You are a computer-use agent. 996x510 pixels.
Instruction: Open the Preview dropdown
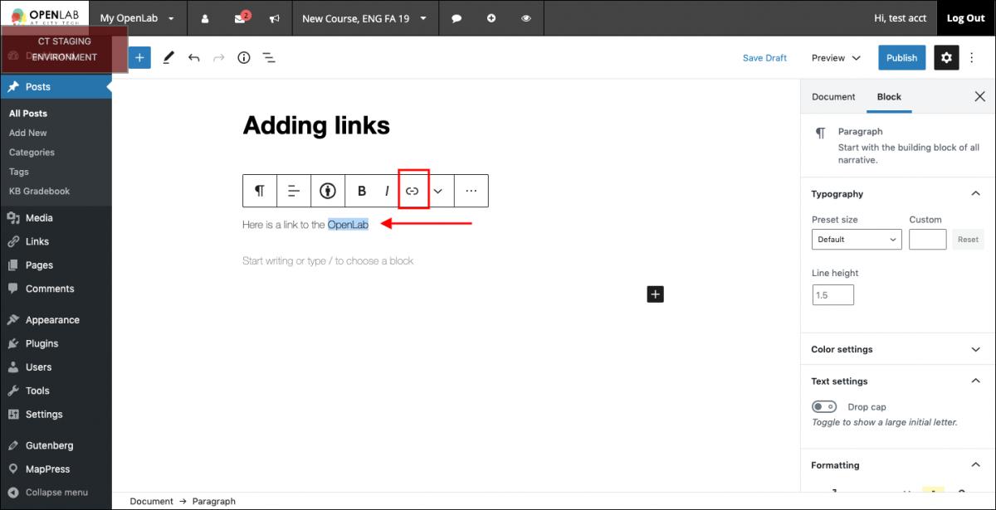click(x=834, y=57)
